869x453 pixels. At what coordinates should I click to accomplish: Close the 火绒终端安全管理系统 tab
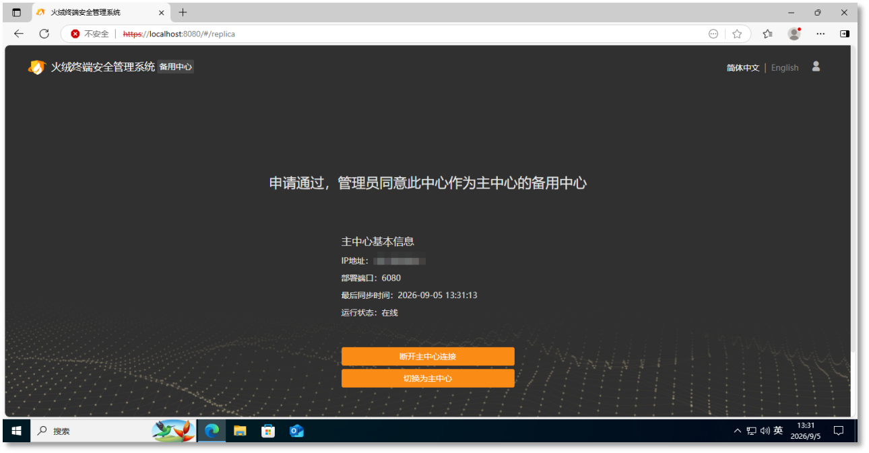[x=161, y=12]
